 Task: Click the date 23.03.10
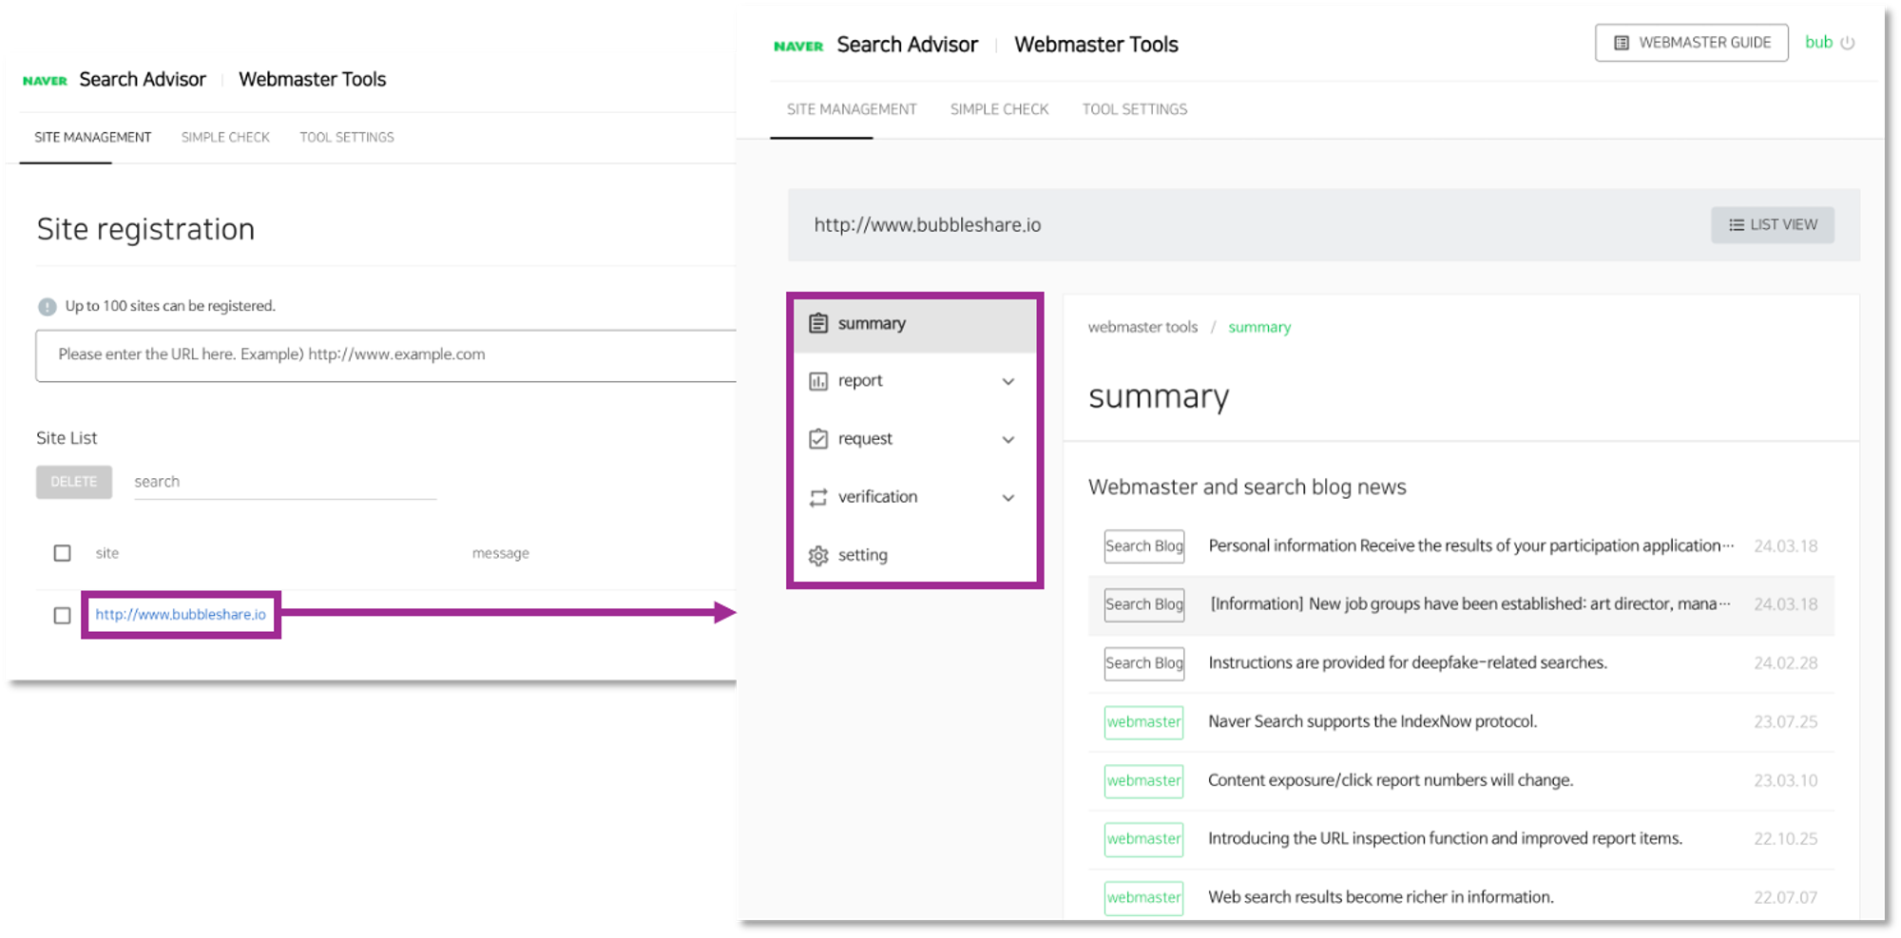coord(1785,781)
